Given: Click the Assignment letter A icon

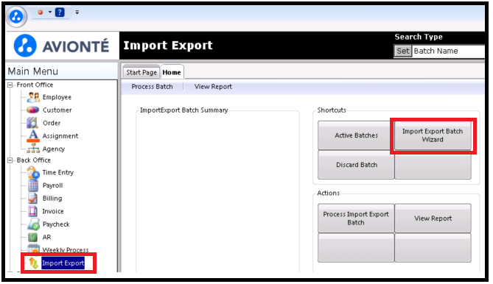Looking at the screenshot, I should click(x=33, y=136).
